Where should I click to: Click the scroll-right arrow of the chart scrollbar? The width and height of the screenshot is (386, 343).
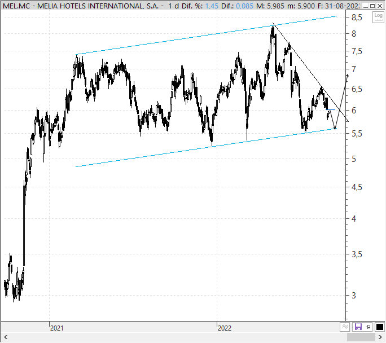point(380,337)
